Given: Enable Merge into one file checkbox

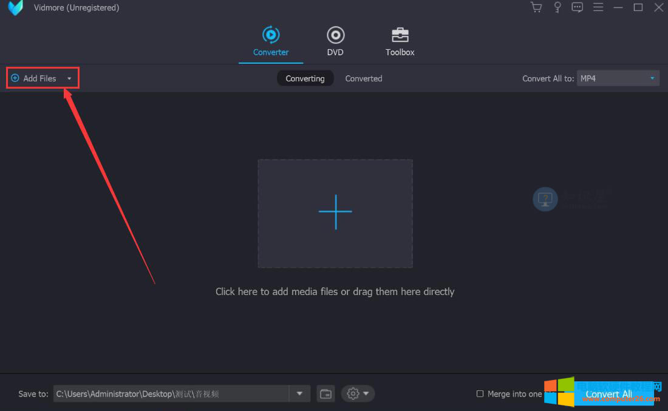Looking at the screenshot, I should 480,393.
